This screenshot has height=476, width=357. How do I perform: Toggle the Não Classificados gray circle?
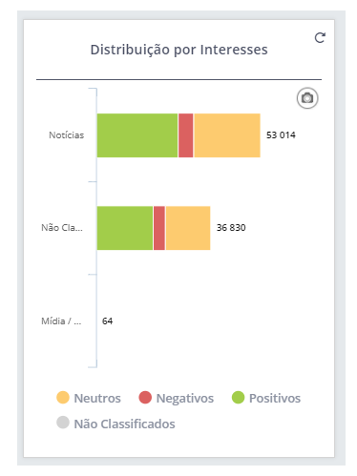(x=63, y=423)
